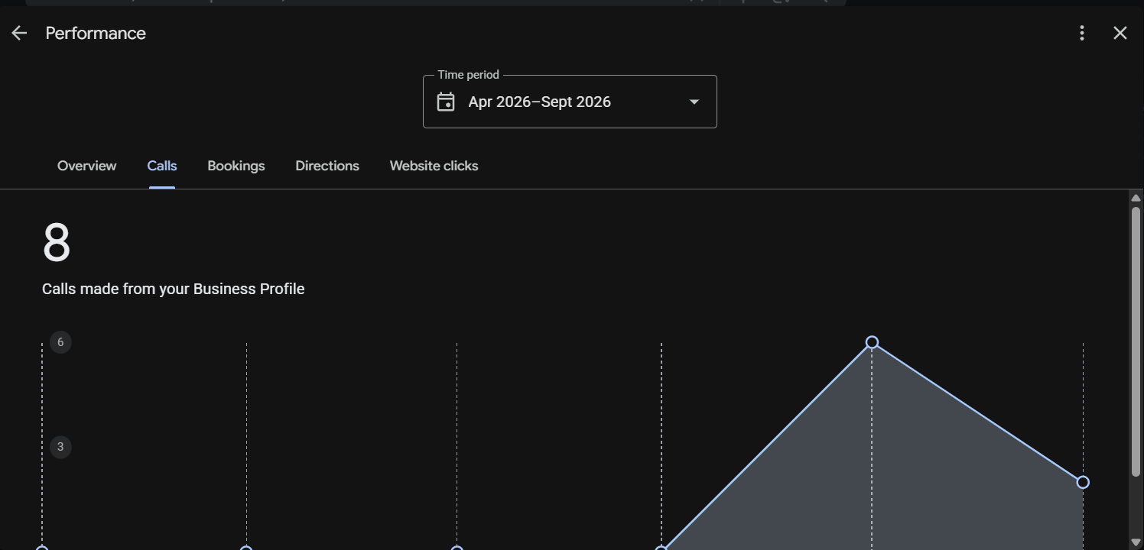
Task: Open the three-dot more options menu
Action: [x=1081, y=33]
